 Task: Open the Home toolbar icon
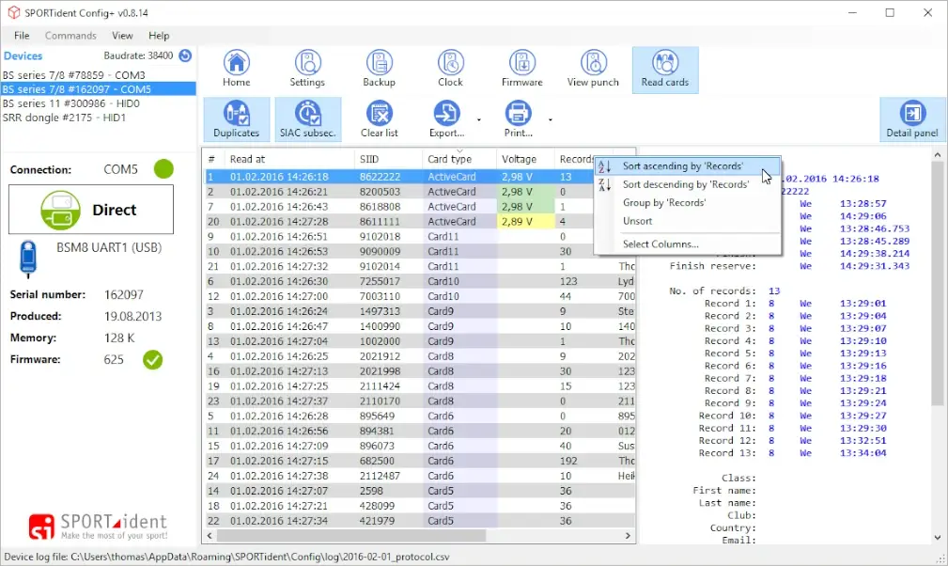(236, 69)
